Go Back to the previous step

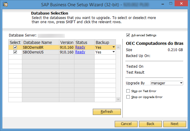click(150, 124)
